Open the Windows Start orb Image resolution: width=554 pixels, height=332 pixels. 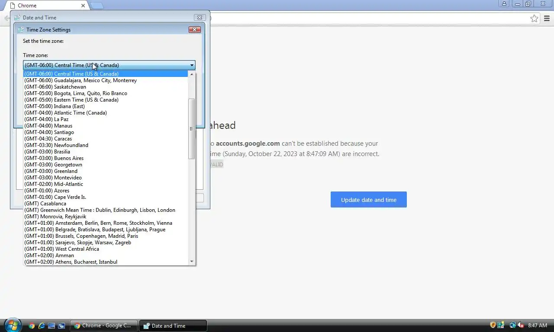pyautogui.click(x=12, y=325)
